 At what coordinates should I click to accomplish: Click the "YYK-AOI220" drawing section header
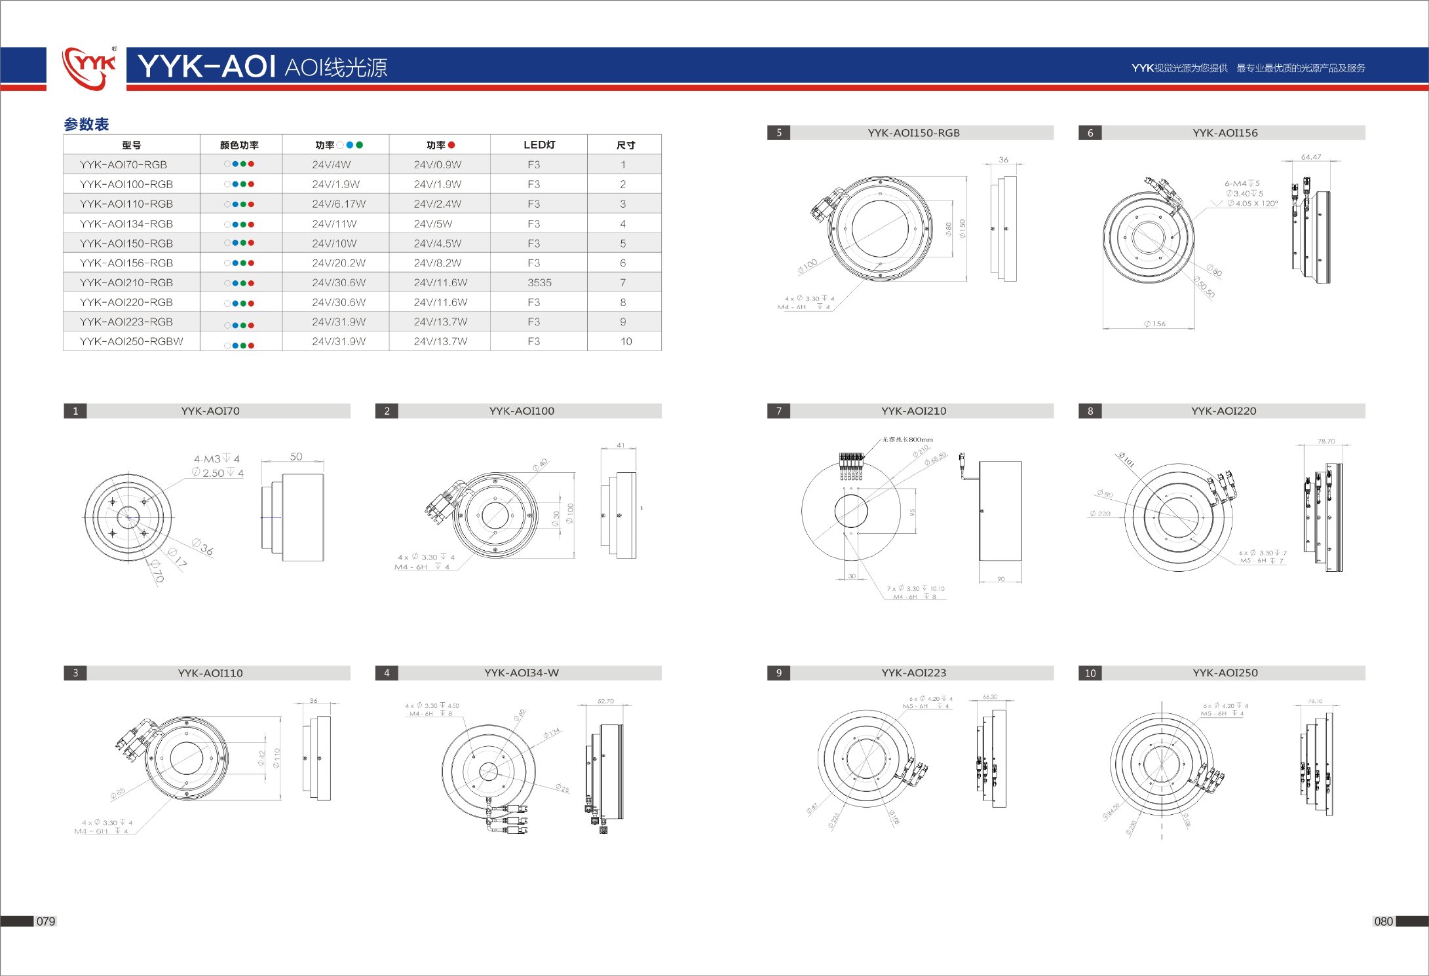tap(1222, 411)
